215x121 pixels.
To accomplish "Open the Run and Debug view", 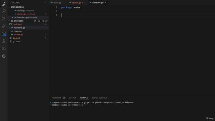I will [x=4, y=26].
